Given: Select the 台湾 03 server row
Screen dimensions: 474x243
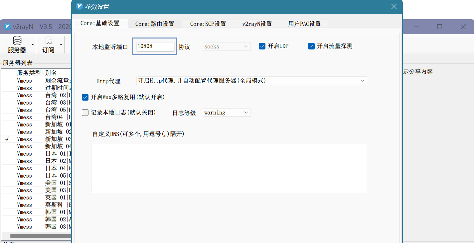Looking at the screenshot, I should tap(37, 103).
